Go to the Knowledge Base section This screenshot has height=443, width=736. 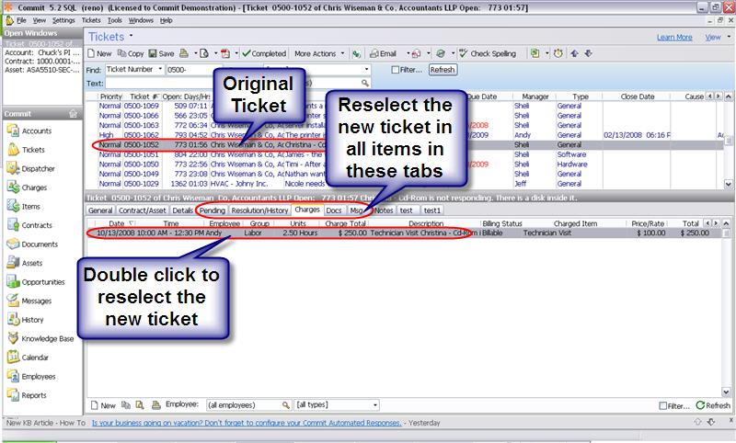pos(47,338)
